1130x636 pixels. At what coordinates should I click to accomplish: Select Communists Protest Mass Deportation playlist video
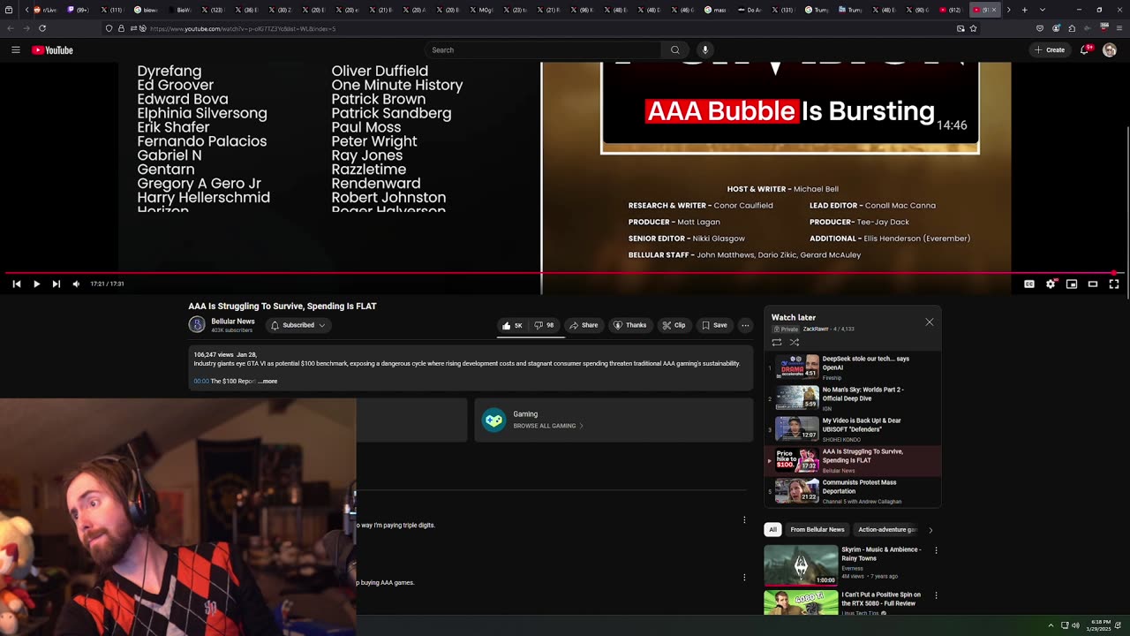(x=853, y=491)
